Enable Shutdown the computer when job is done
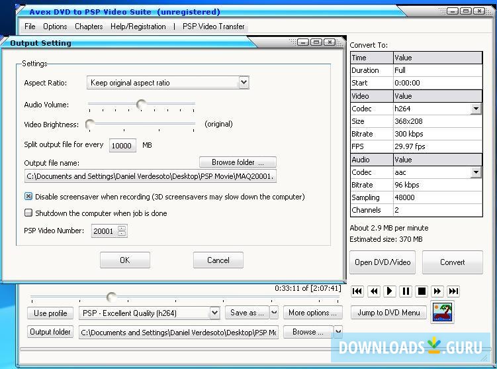 [x=28, y=213]
